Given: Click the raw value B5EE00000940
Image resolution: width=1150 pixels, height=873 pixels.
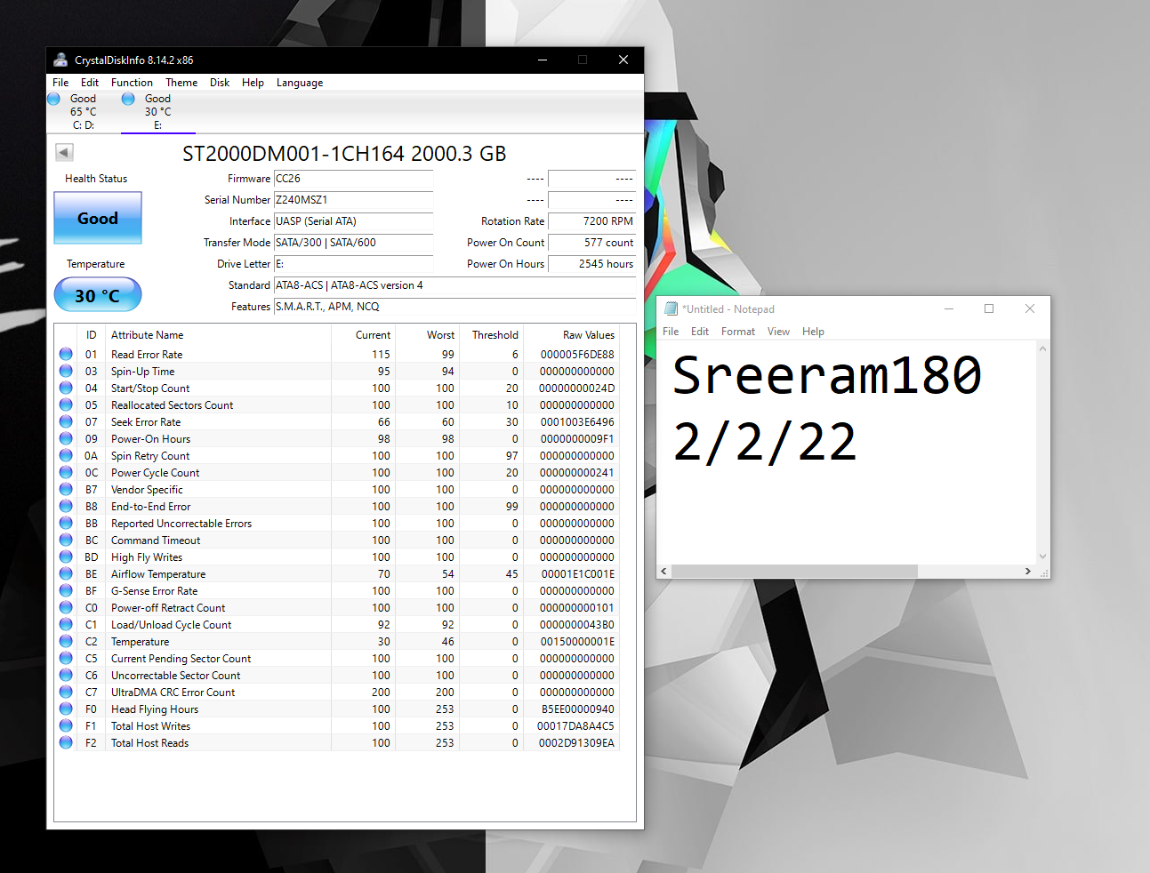Looking at the screenshot, I should click(x=577, y=709).
